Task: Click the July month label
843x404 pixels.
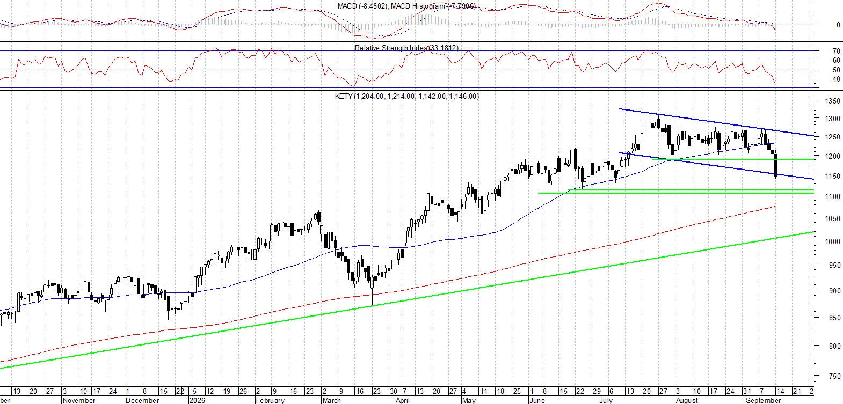Action: 606,400
